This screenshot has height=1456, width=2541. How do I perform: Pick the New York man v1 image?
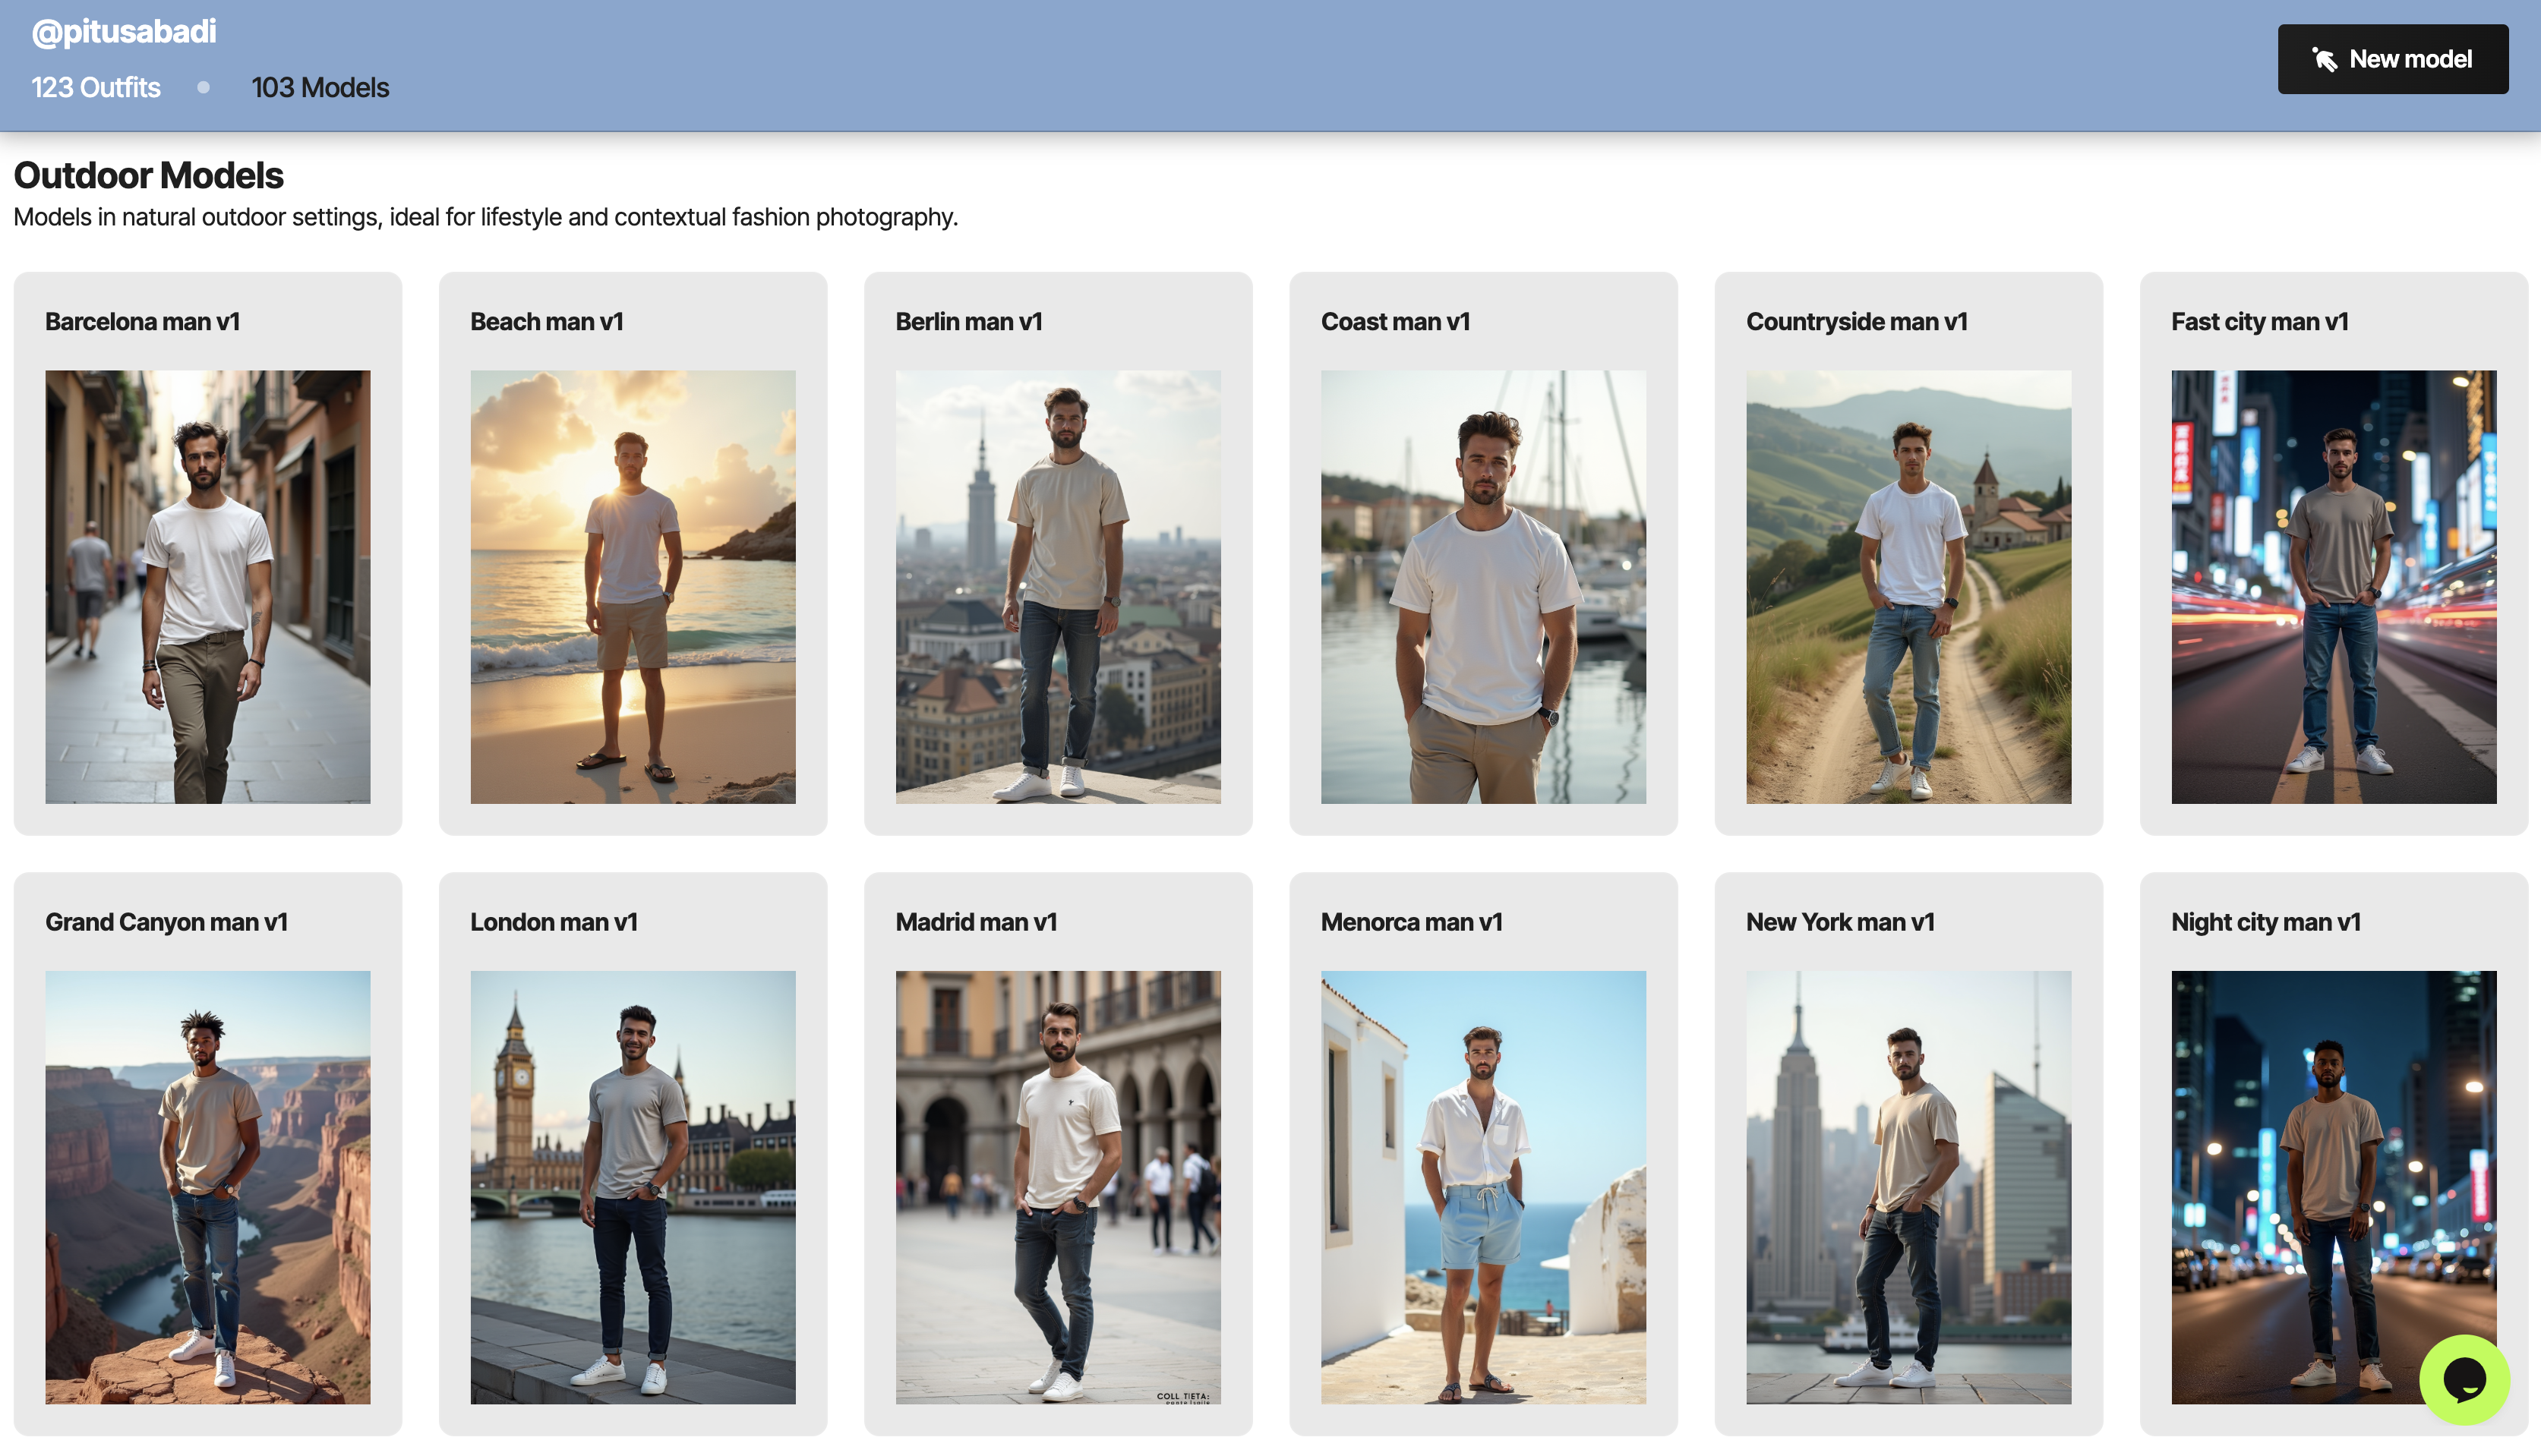(1908, 1187)
